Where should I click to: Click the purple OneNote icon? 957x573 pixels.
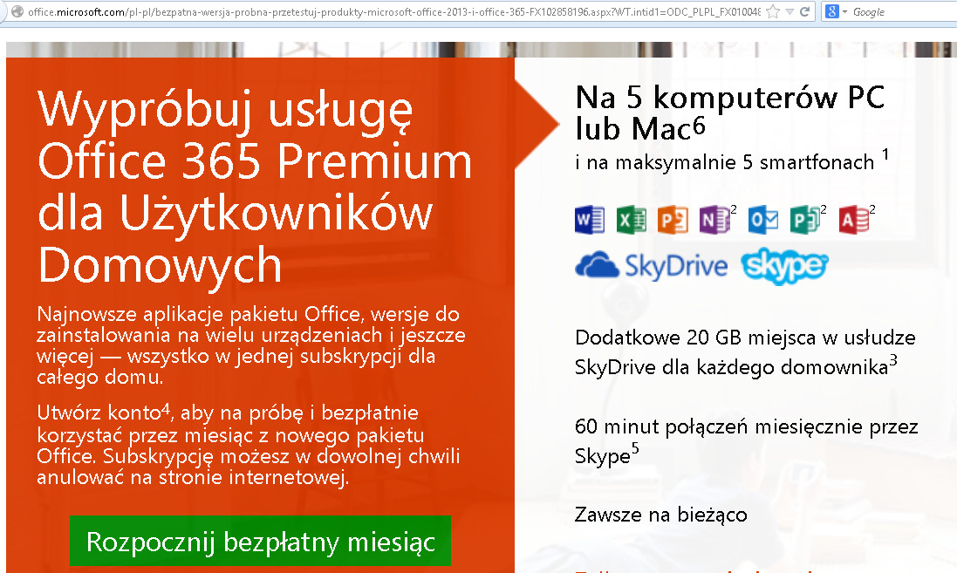coord(715,221)
